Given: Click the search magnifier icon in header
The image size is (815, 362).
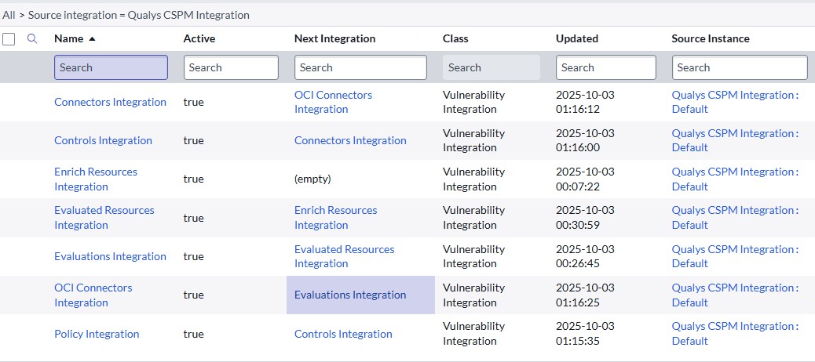Looking at the screenshot, I should [31, 38].
